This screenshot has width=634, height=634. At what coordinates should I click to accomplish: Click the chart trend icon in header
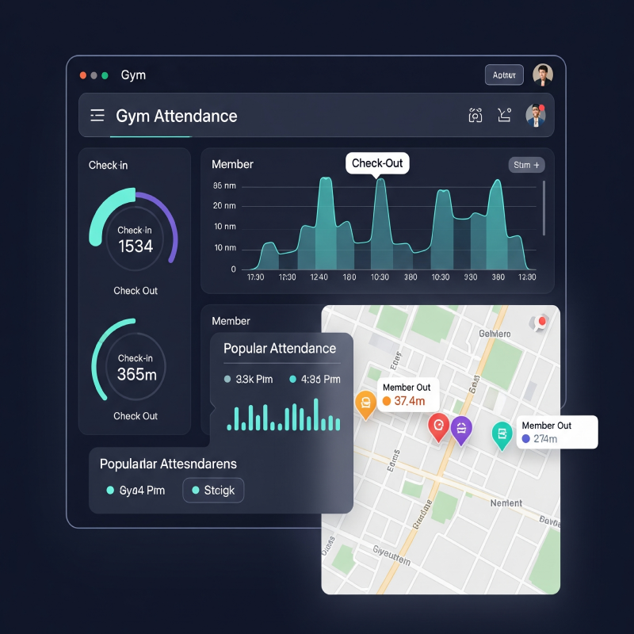tap(504, 115)
